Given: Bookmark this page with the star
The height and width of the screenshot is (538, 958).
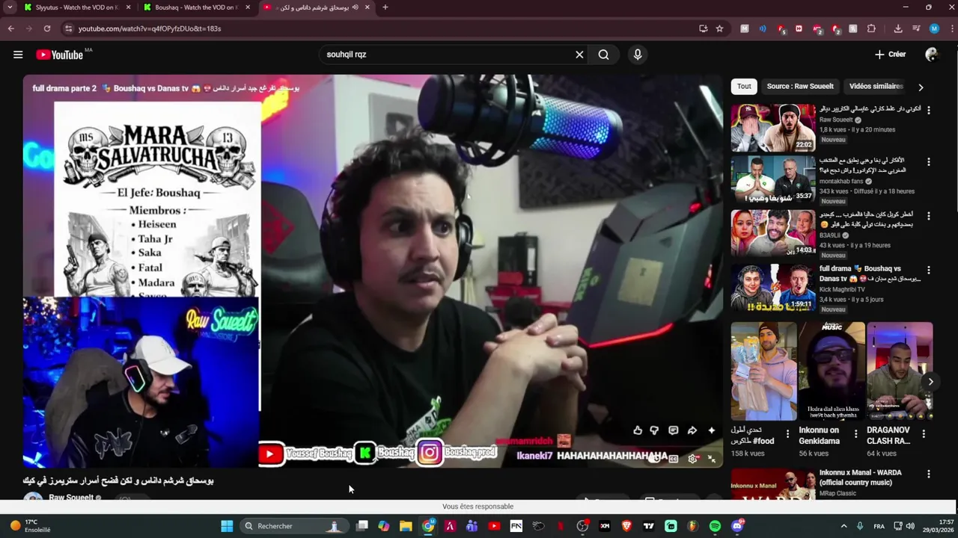Looking at the screenshot, I should [x=719, y=28].
